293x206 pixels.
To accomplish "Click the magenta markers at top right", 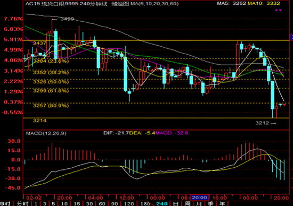I will pos(278,10).
